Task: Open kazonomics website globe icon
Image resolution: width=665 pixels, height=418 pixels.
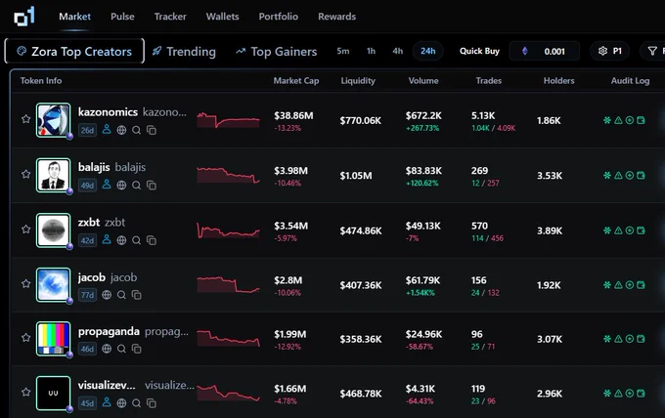Action: [x=121, y=130]
